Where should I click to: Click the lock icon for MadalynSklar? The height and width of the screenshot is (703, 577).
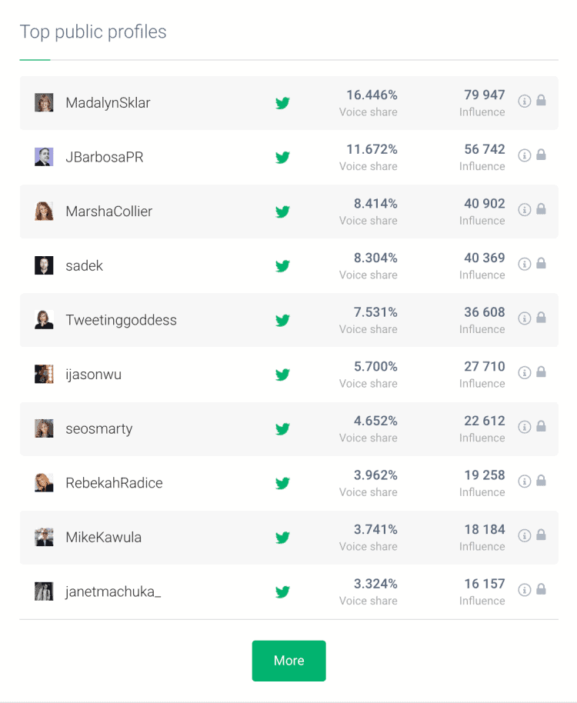(541, 101)
